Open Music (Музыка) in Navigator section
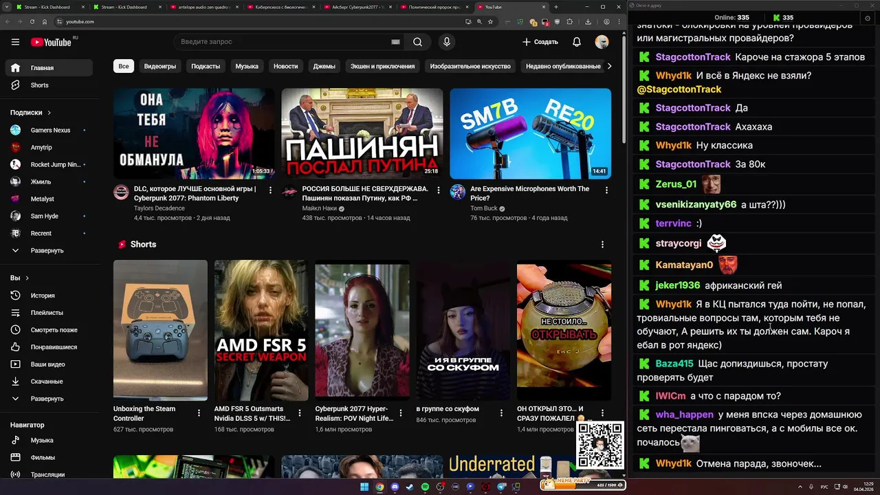Image resolution: width=880 pixels, height=495 pixels. point(48,440)
